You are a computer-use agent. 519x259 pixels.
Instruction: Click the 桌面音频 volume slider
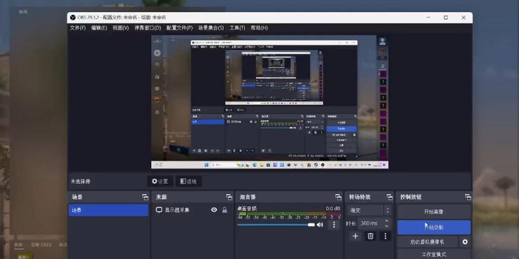point(276,225)
